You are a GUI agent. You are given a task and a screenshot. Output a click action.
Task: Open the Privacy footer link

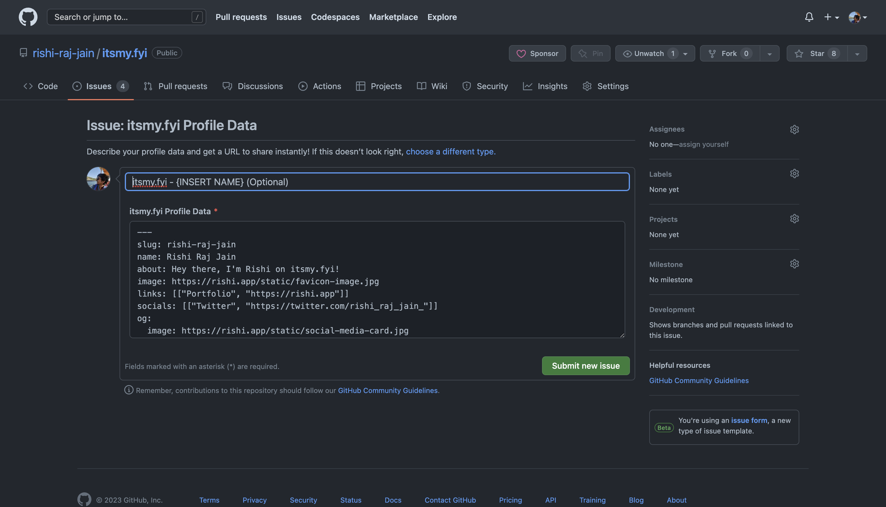pyautogui.click(x=255, y=500)
